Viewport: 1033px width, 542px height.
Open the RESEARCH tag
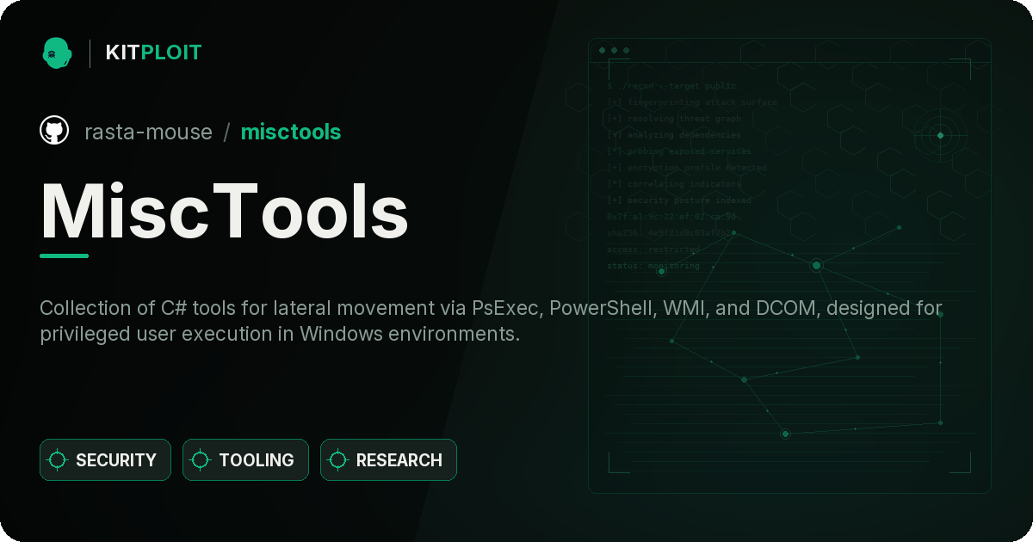click(388, 460)
